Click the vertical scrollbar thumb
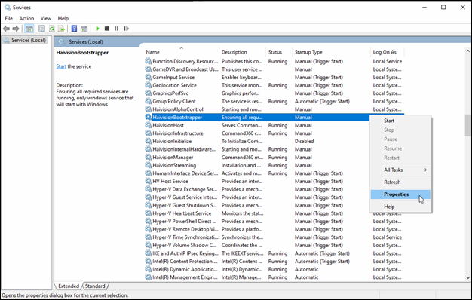The width and height of the screenshot is (472, 300). [467, 125]
